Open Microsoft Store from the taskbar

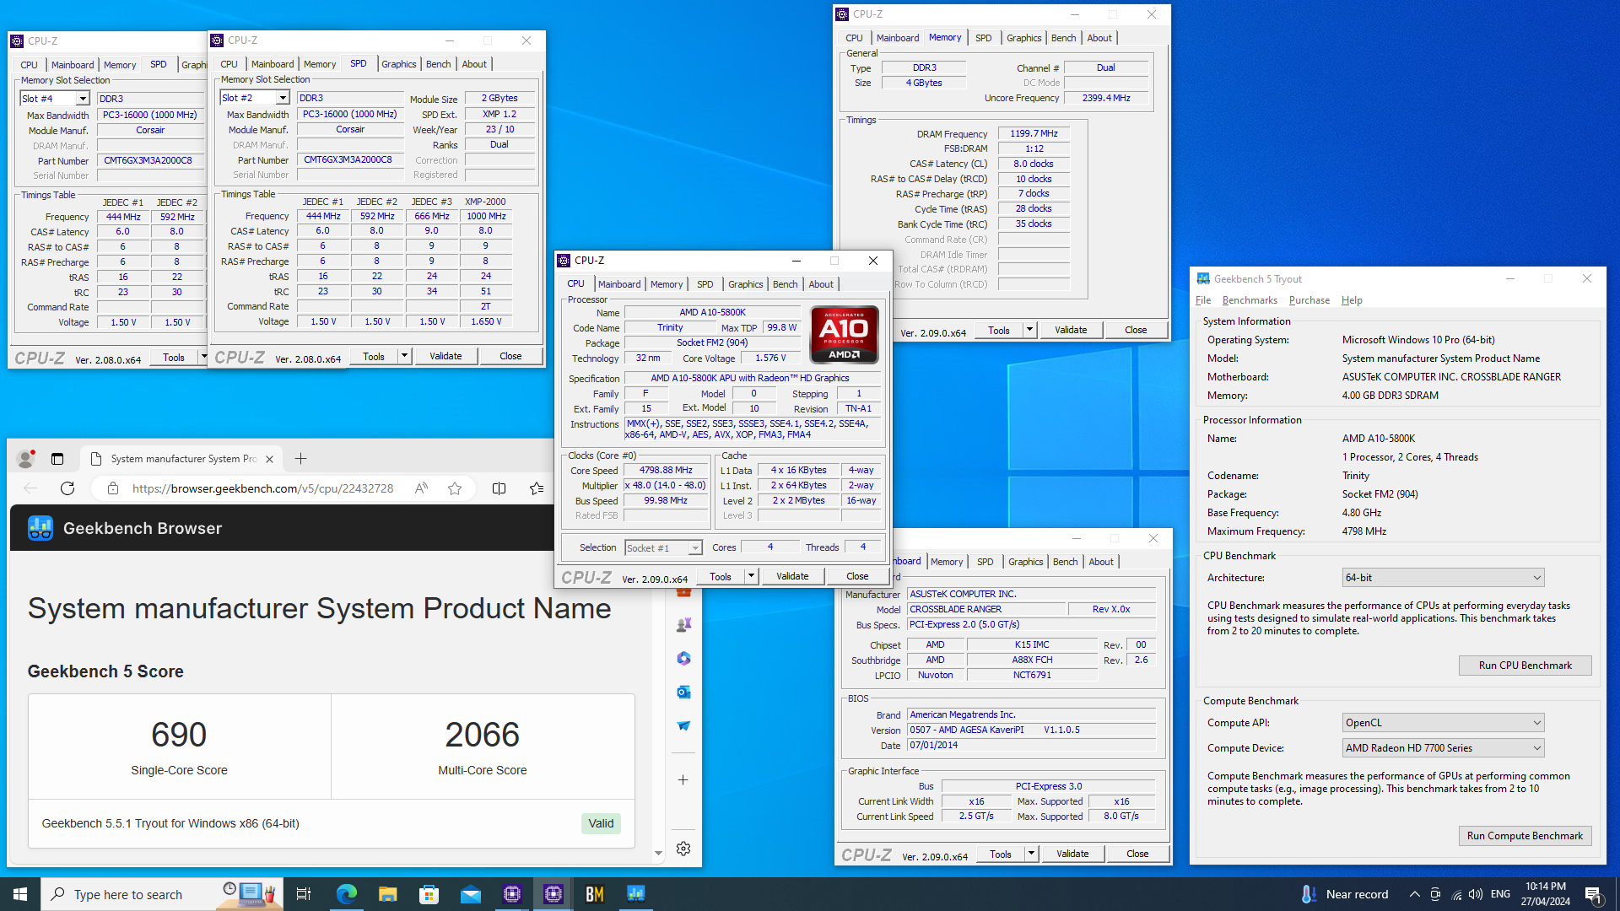point(429,894)
